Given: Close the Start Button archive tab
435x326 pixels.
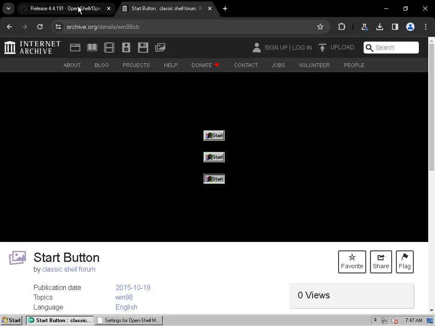Looking at the screenshot, I should point(210,8).
